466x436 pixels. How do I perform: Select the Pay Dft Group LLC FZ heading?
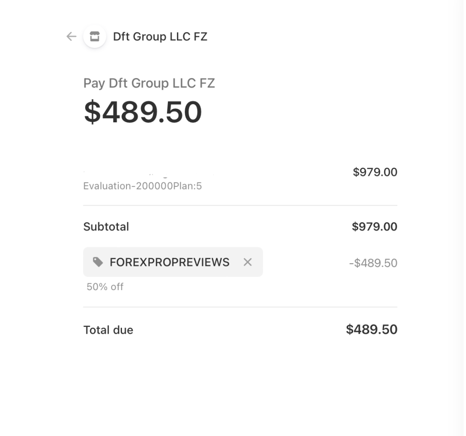(x=149, y=83)
